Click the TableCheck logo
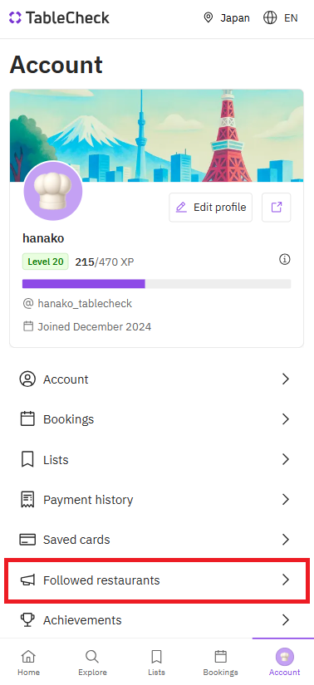Viewport: 314px width, 685px height. [59, 18]
